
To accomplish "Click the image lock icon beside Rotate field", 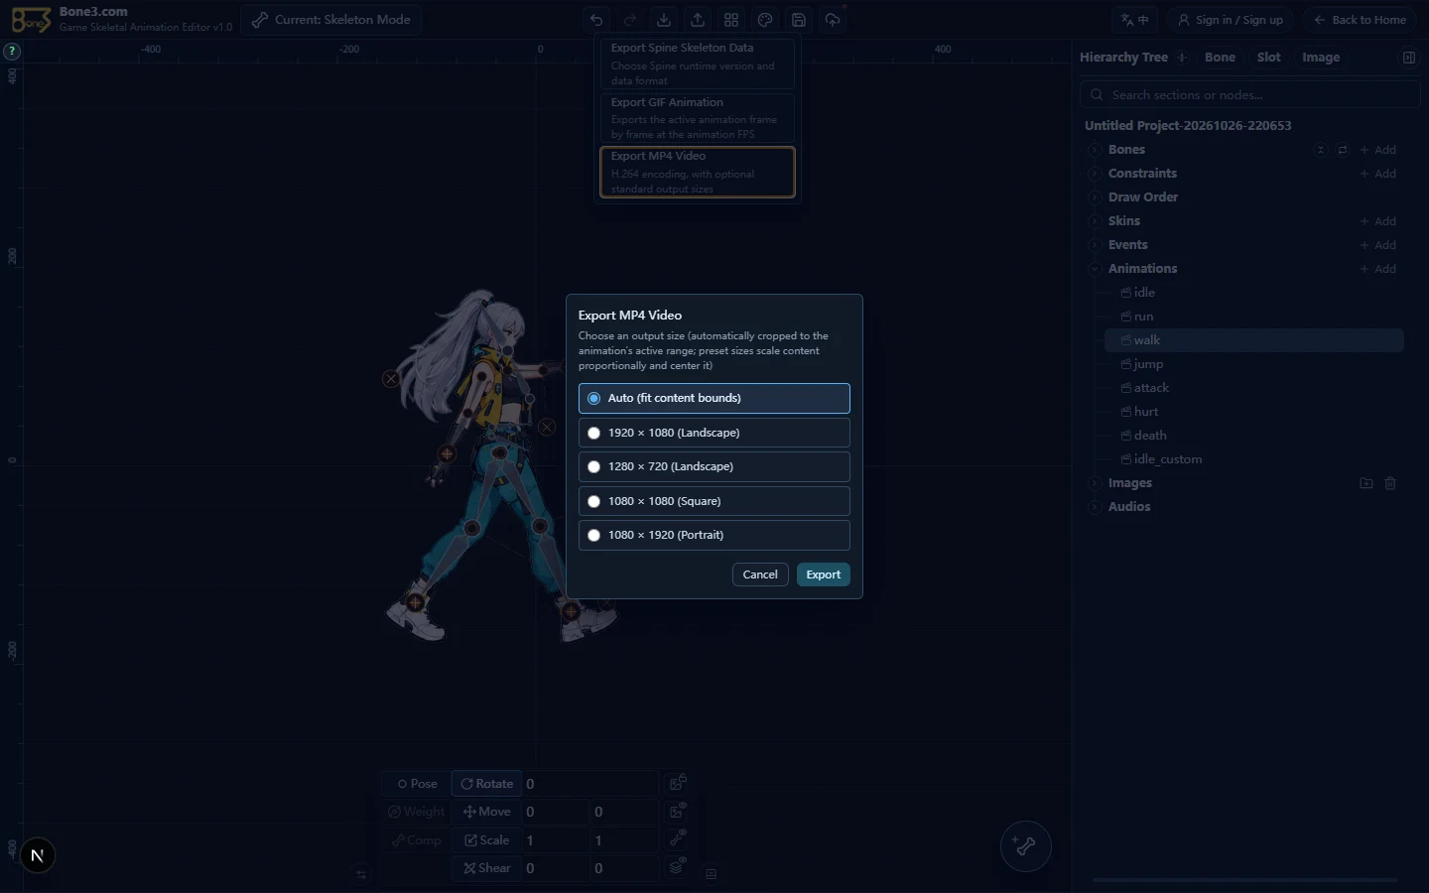I will click(x=678, y=784).
